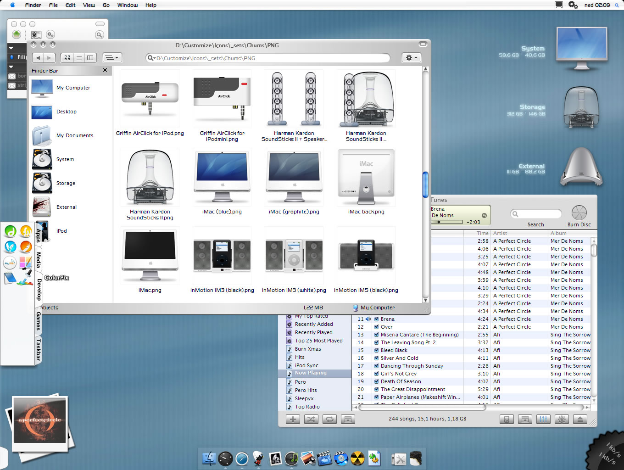Uncheck the checkbox for song Over
This screenshot has width=624, height=470.
pos(376,327)
